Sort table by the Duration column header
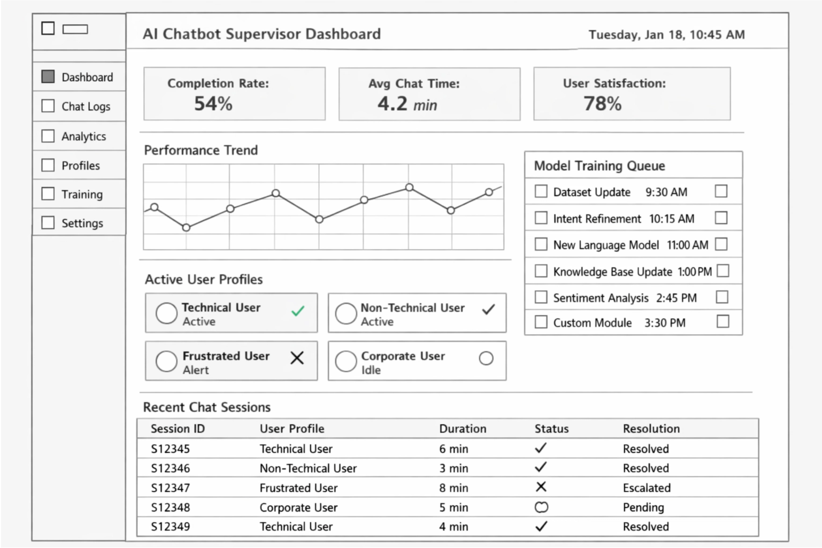Screen dimensions: 822x548 point(463,429)
